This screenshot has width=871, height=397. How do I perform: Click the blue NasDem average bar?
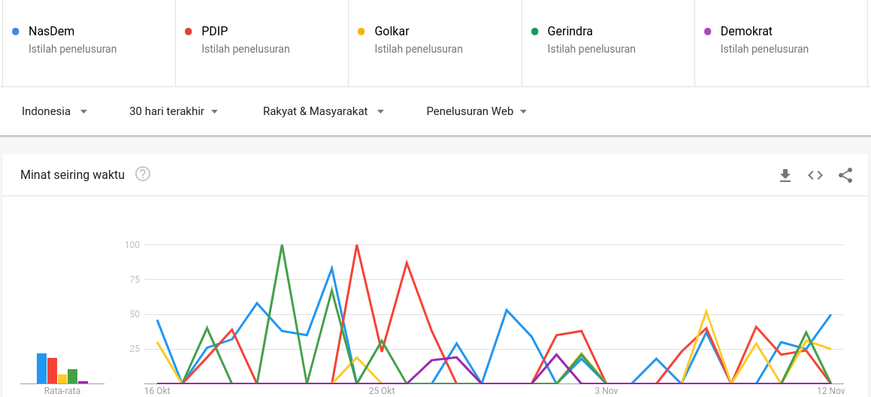[41, 368]
